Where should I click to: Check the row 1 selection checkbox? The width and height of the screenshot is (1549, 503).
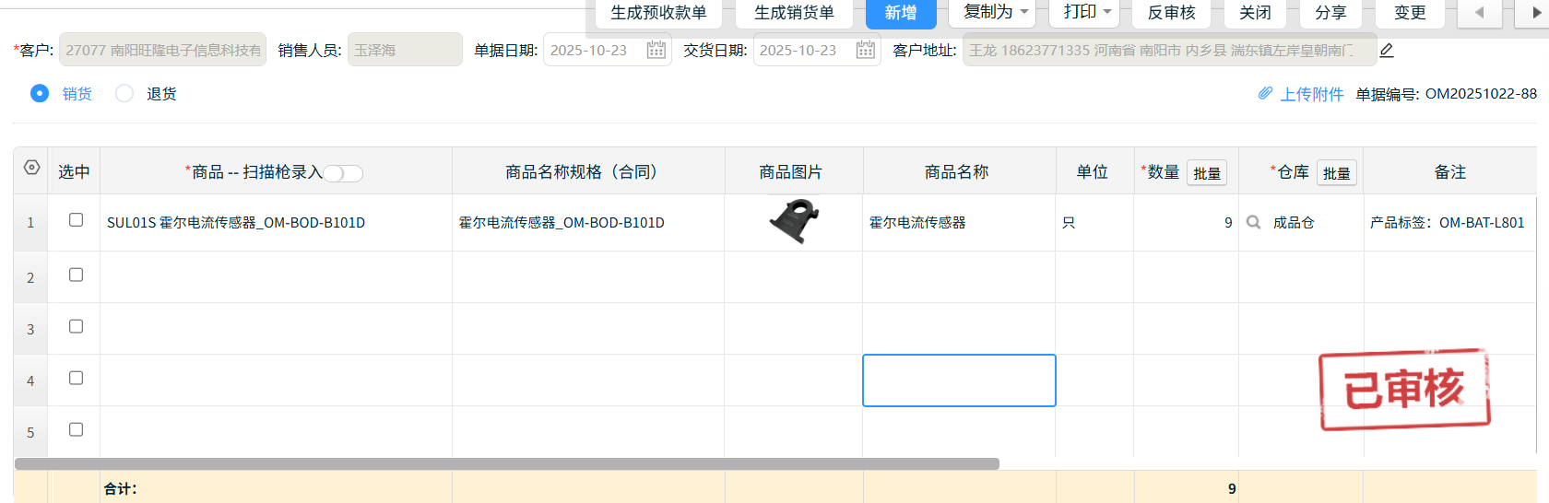77,220
